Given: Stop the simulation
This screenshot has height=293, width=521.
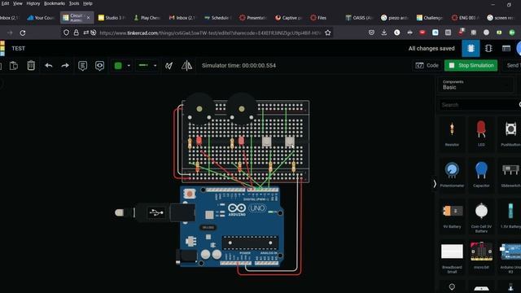Looking at the screenshot, I should pyautogui.click(x=471, y=65).
